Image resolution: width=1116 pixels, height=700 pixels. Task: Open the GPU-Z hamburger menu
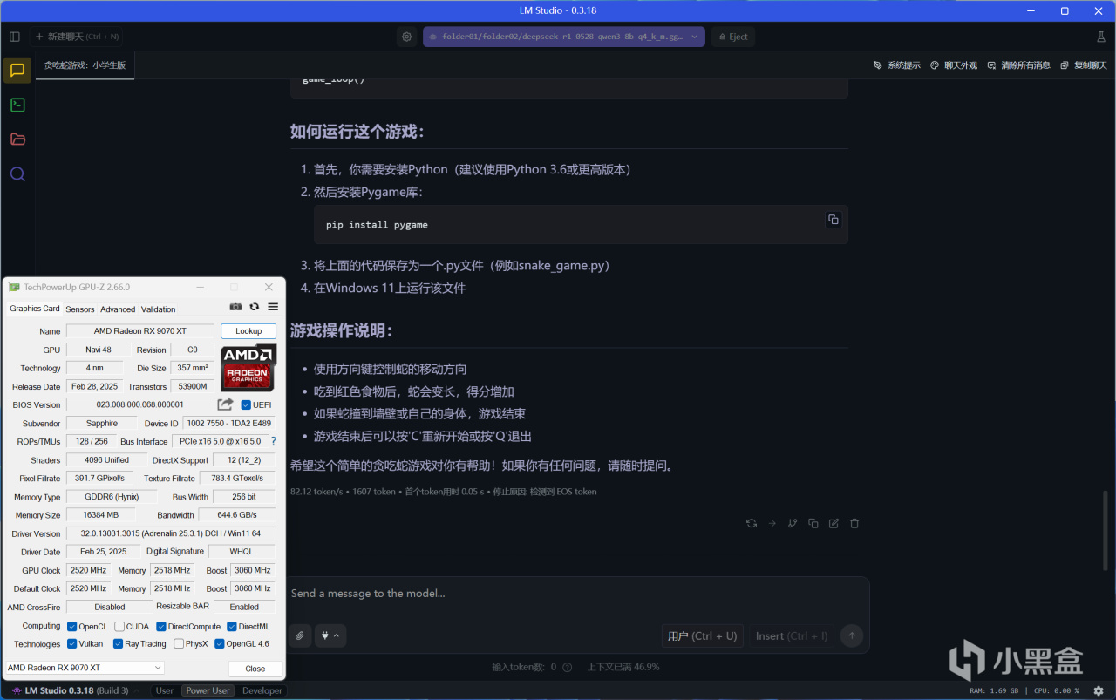point(273,307)
